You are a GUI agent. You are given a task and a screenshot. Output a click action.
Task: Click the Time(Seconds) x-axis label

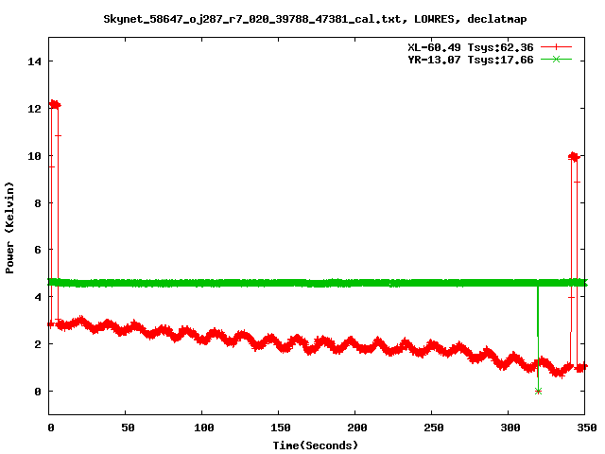tap(316, 445)
